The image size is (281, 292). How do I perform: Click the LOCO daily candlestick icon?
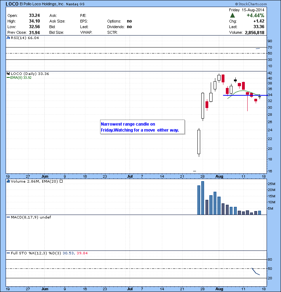pyautogui.click(x=8, y=74)
